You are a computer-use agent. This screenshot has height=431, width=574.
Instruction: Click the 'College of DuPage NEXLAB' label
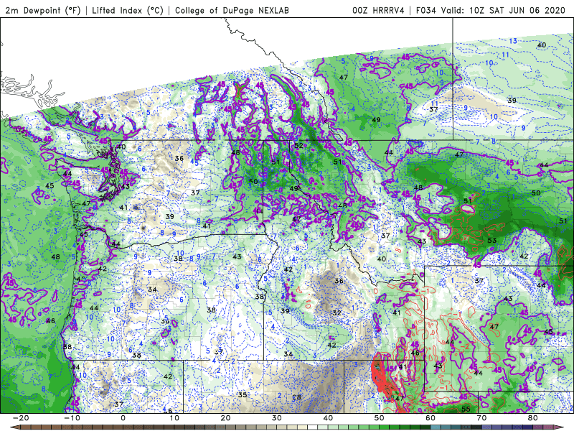click(x=232, y=10)
